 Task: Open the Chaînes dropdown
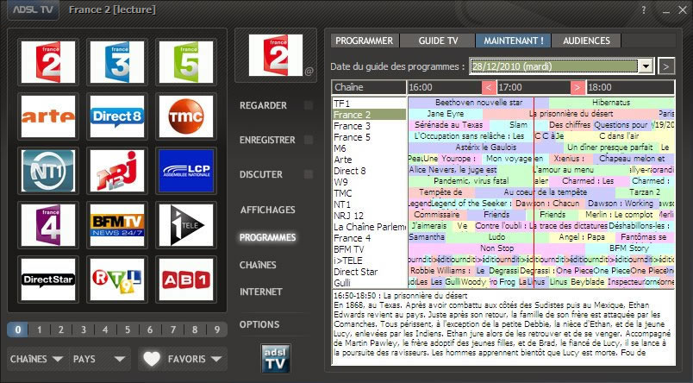37,359
